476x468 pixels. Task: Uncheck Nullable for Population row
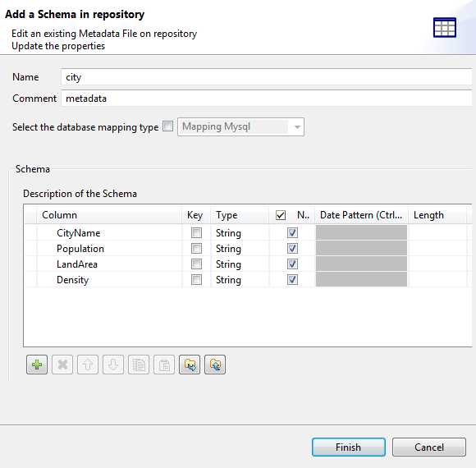pyautogui.click(x=292, y=249)
